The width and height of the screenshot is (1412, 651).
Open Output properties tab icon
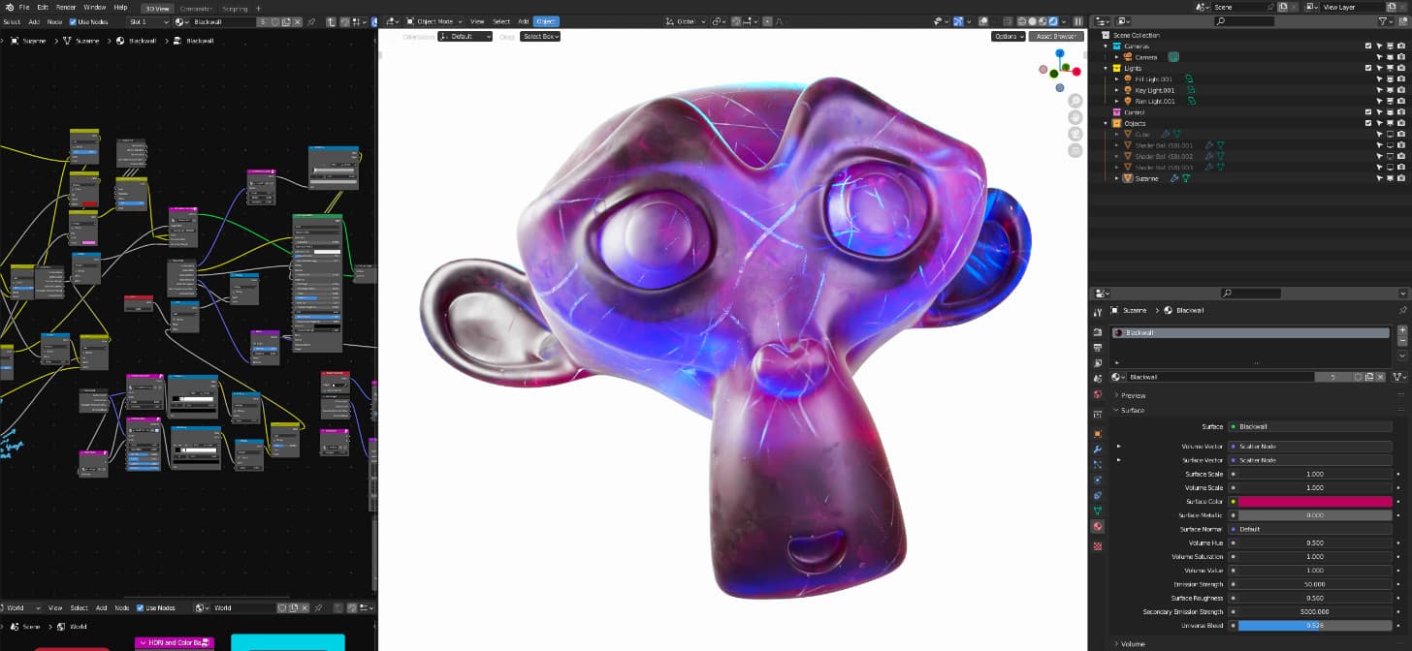tap(1097, 347)
